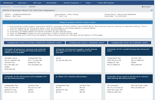
Task: Click Integrated Tax ₹77,71,553.98 in tile 4
Action: [35, 60]
